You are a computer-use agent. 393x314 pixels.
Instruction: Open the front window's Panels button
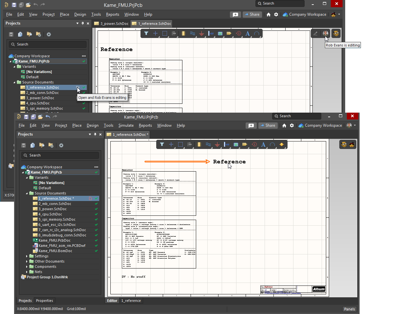point(349,309)
